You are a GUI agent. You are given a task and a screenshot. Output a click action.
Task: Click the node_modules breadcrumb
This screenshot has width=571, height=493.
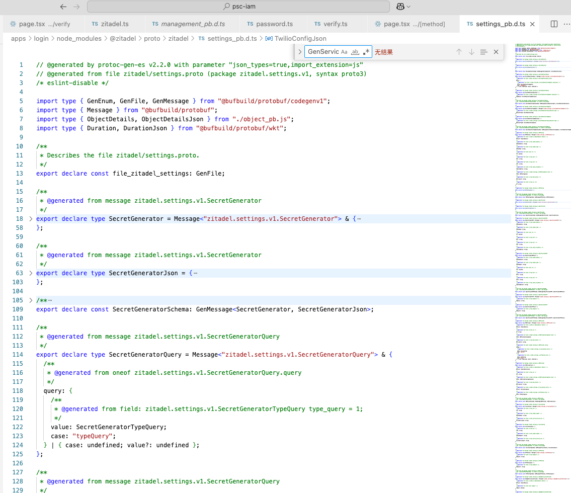(79, 39)
